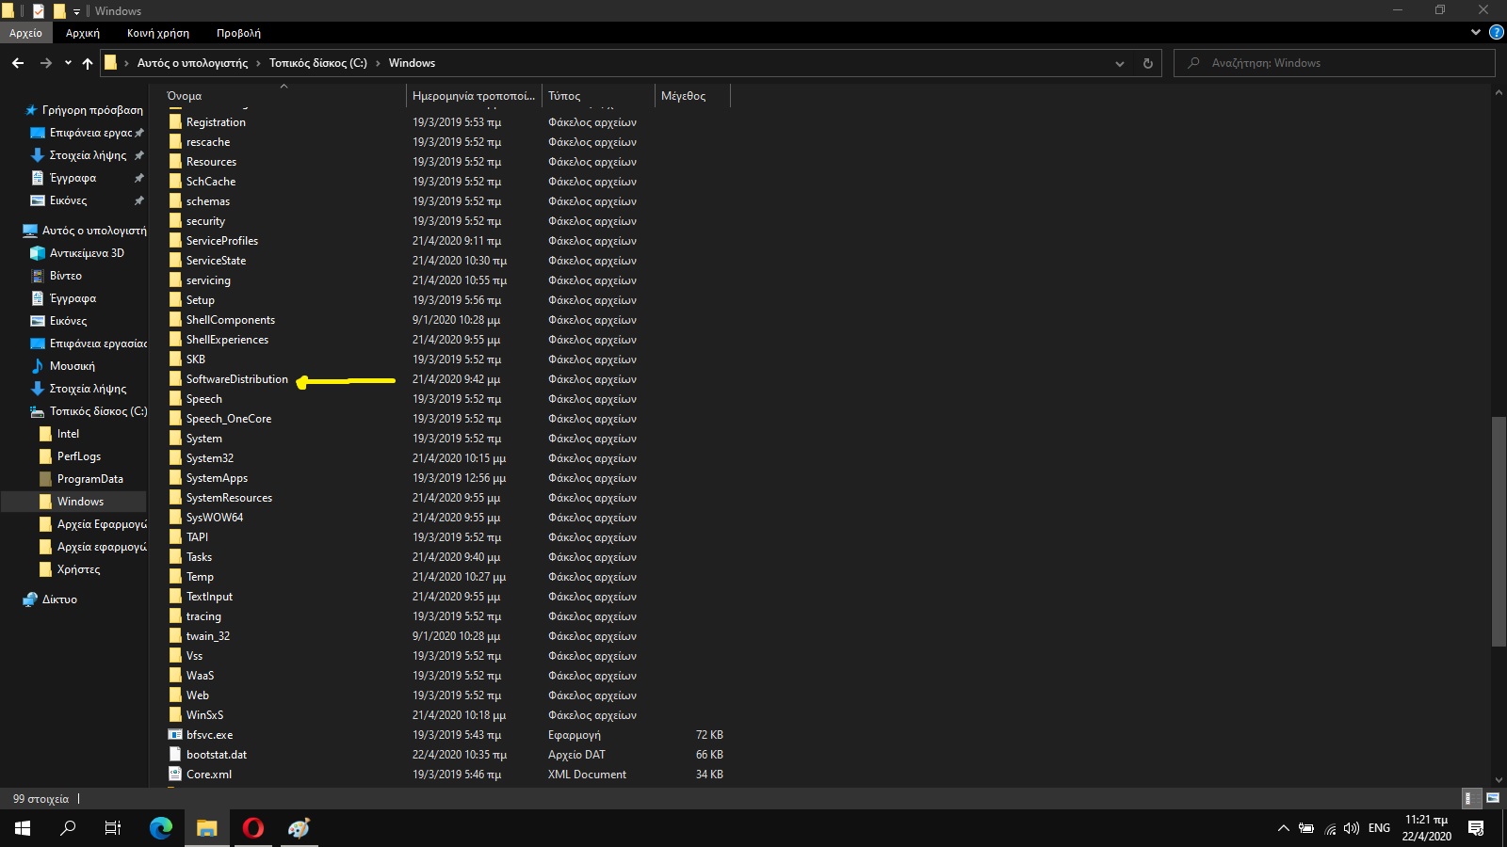
Task: Select PerfLogs in navigation pane
Action: click(x=79, y=456)
